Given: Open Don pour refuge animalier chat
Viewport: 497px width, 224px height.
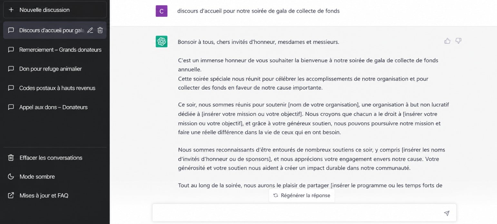Looking at the screenshot, I should pos(55,69).
